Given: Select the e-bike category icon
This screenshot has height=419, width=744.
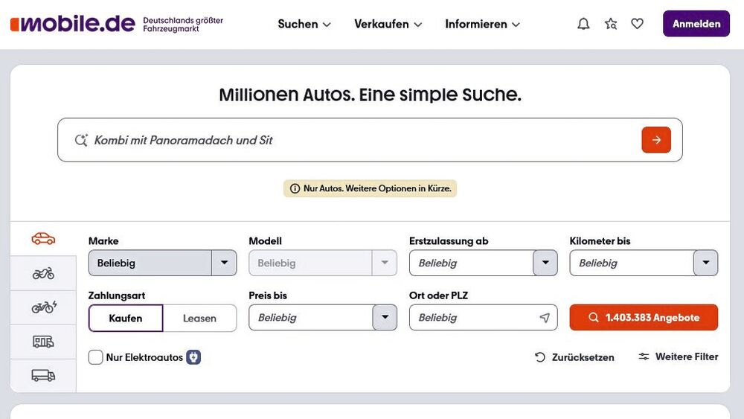Looking at the screenshot, I should [x=43, y=307].
